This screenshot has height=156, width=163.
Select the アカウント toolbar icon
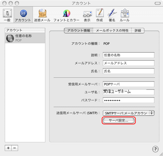coord(23,15)
